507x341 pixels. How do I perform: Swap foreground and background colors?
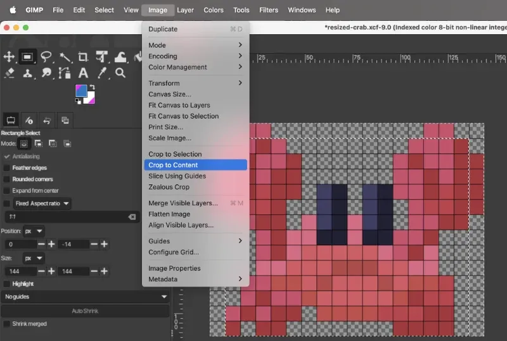coord(92,87)
